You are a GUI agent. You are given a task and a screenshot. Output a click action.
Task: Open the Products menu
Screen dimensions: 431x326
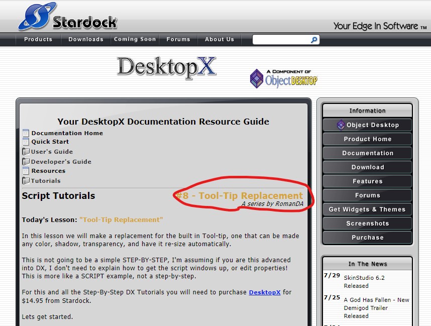(x=38, y=39)
